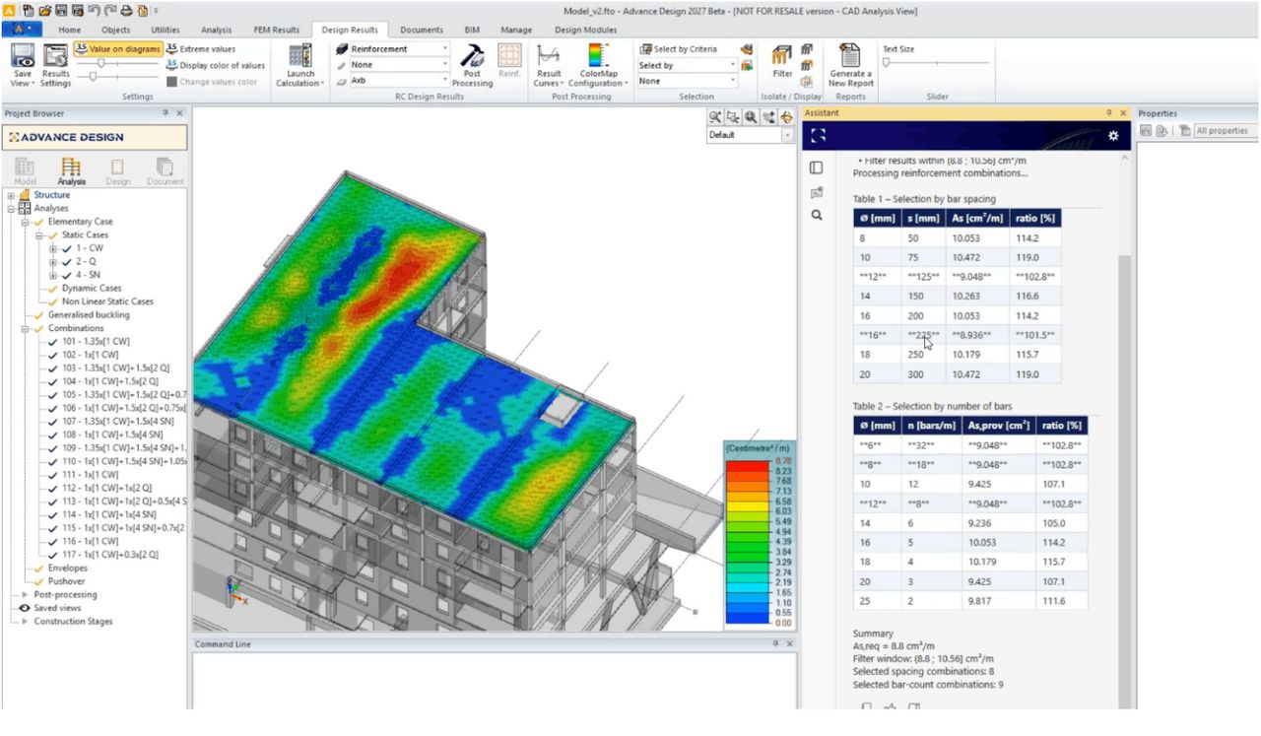Pin the Assistant panel

coord(1108,113)
